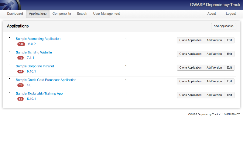Collapse Sample Accounting Application caret
This screenshot has height=145, width=243.
coord(9,37)
